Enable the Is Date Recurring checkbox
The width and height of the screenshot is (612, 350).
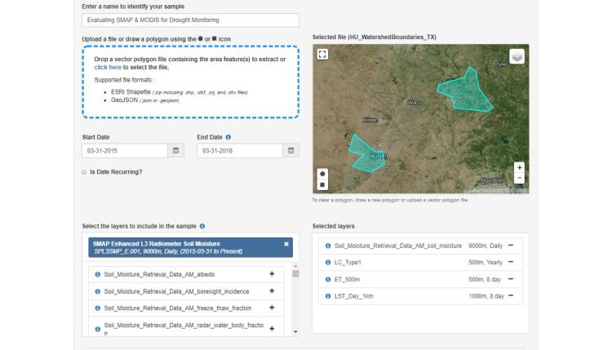pyautogui.click(x=84, y=172)
